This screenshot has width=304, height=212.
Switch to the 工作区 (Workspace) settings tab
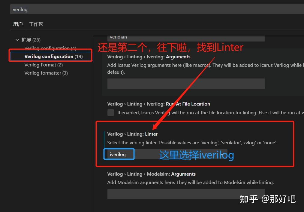coord(36,24)
